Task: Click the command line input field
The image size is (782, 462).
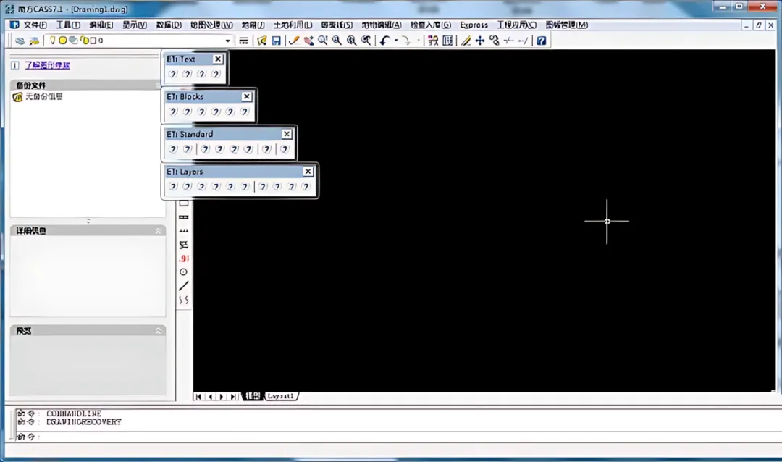Action: pos(399,437)
